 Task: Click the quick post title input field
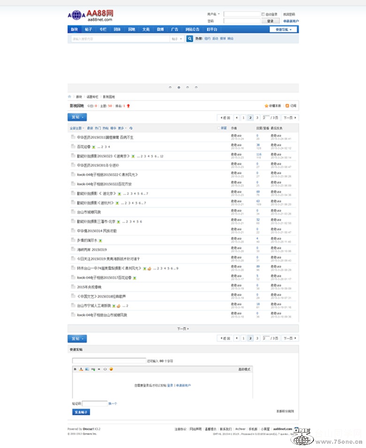pyautogui.click(x=109, y=361)
